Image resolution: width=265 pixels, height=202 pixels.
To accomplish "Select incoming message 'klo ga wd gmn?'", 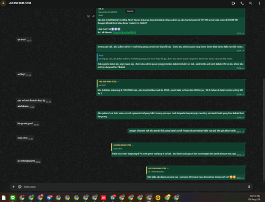I will [28, 124].
